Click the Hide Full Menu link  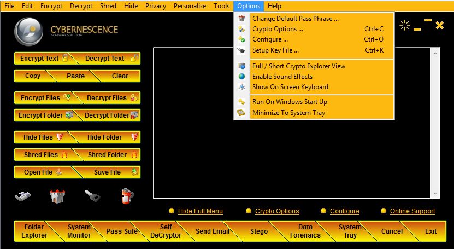[x=201, y=211]
